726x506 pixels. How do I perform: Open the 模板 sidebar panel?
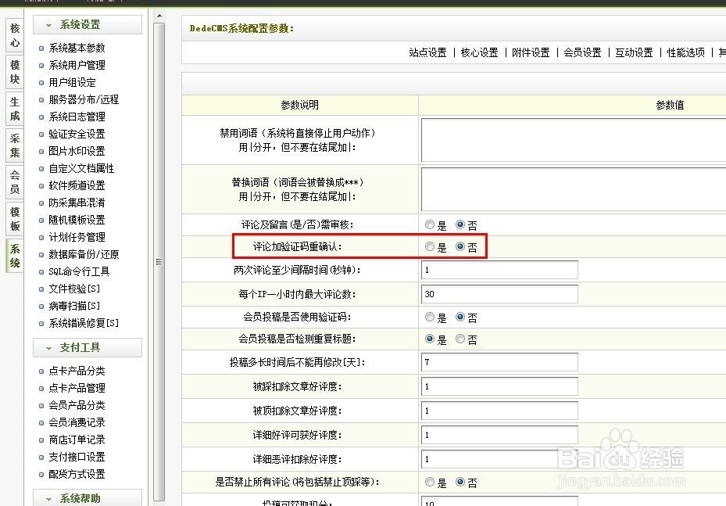pyautogui.click(x=13, y=217)
